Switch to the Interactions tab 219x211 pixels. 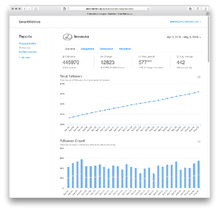point(125,49)
